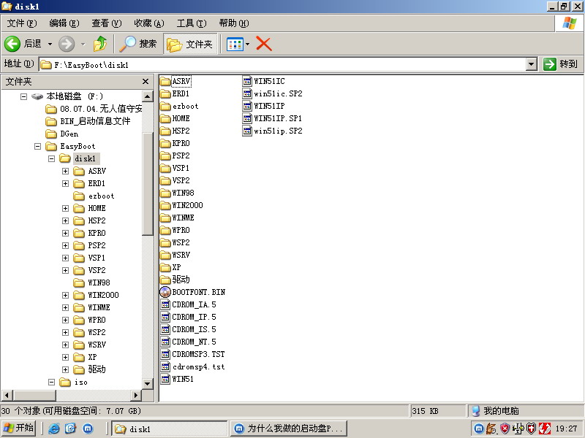Screen dimensions: 585x438
Task: Click the WIN51IP.SP1 file name
Action: click(x=278, y=118)
